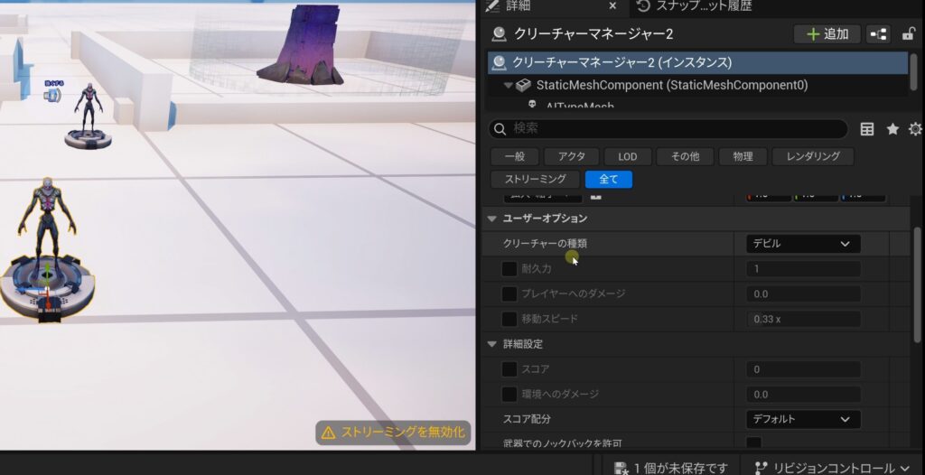Collapse the ユーザーオプション section
925x475 pixels.
coord(492,219)
